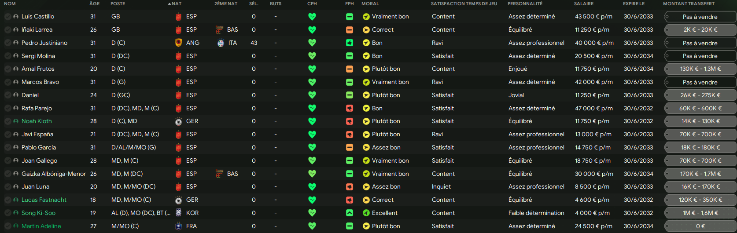Image resolution: width=737 pixels, height=233 pixels.
Task: Click the PERSONNALITÉ column header
Action: [x=525, y=4]
